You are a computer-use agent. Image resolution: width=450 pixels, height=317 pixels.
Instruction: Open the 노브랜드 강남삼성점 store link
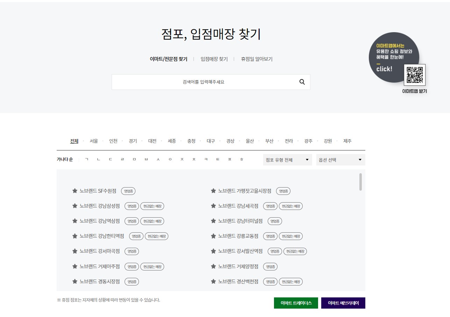(100, 206)
